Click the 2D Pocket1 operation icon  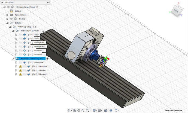point(29,70)
